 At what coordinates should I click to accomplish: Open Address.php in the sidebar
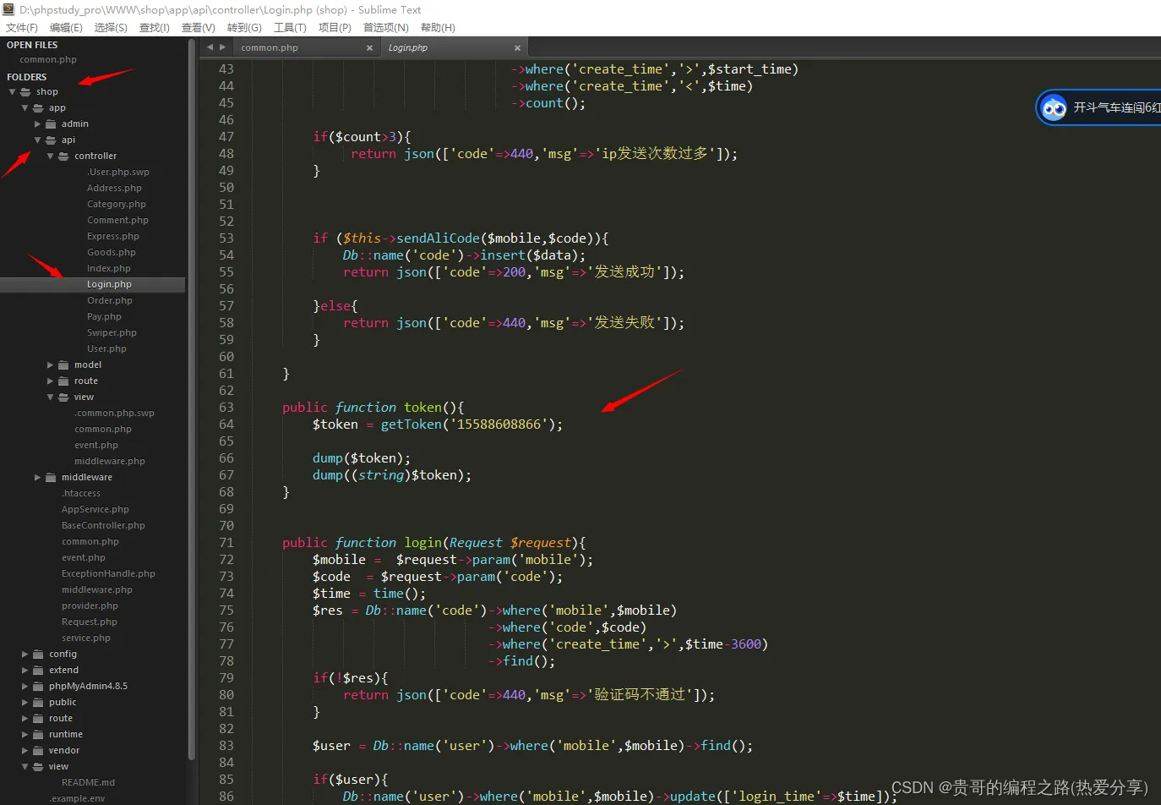click(x=114, y=188)
